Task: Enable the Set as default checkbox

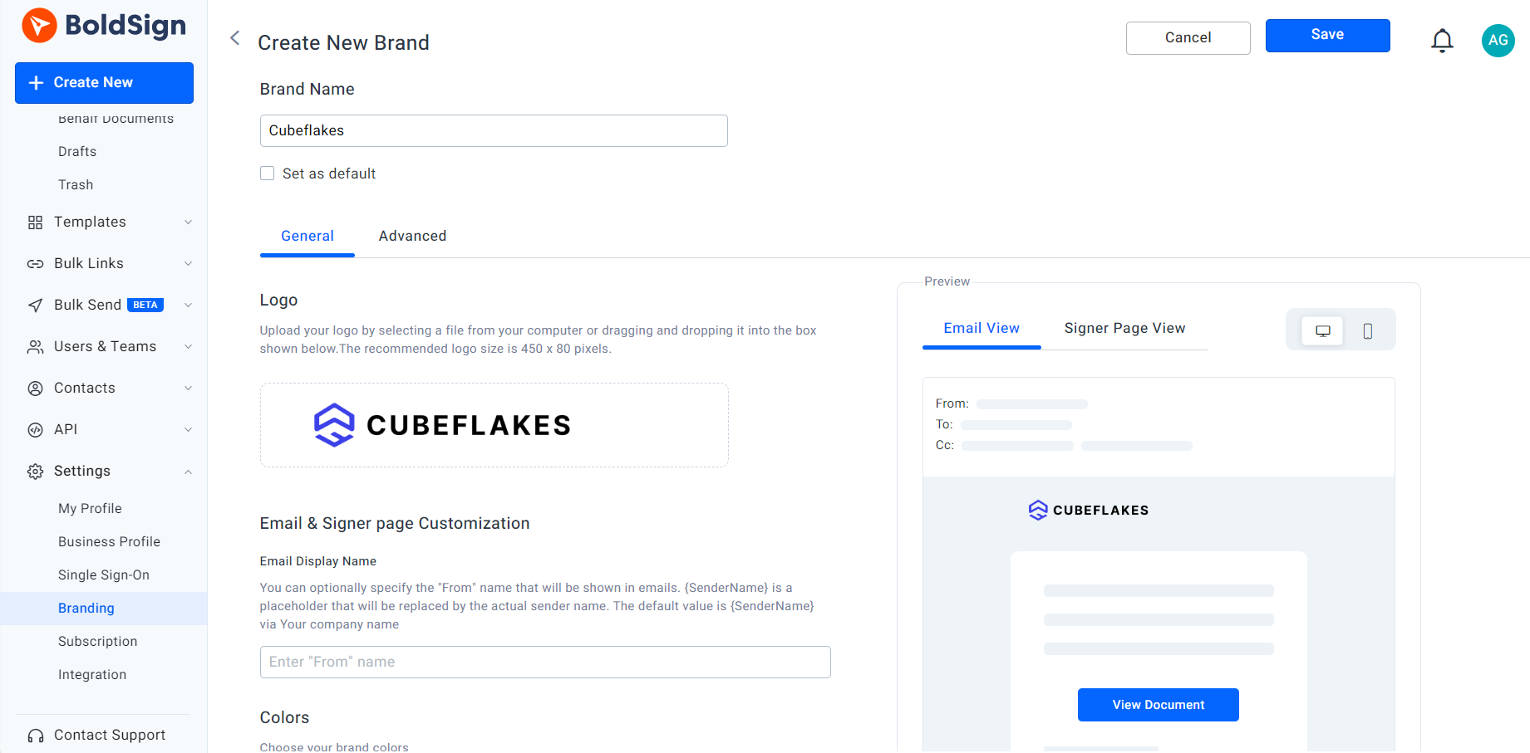Action: coord(268,174)
